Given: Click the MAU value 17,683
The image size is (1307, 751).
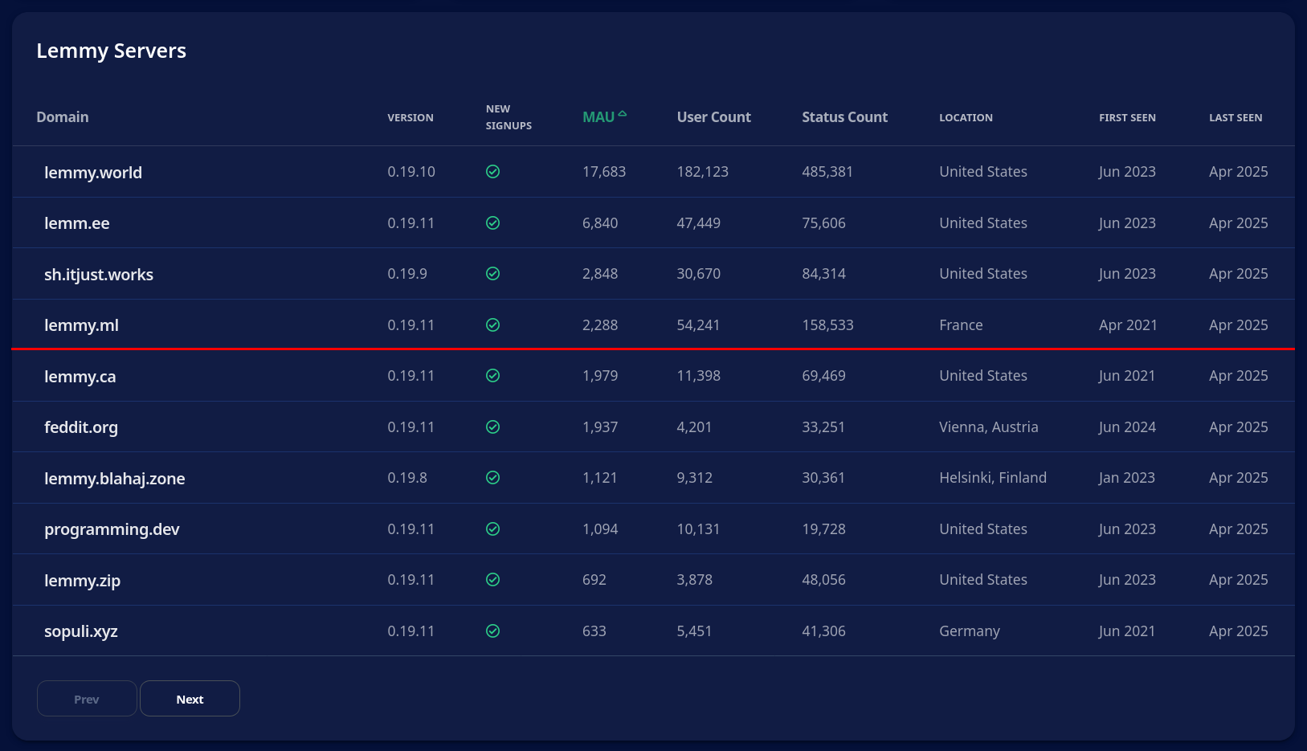Looking at the screenshot, I should (604, 172).
